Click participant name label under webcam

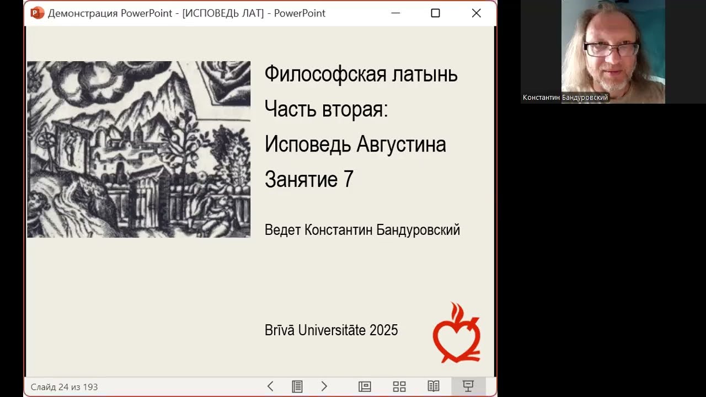[565, 98]
